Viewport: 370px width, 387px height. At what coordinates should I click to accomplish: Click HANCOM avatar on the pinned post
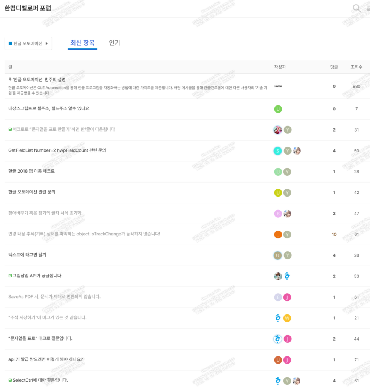point(278,86)
